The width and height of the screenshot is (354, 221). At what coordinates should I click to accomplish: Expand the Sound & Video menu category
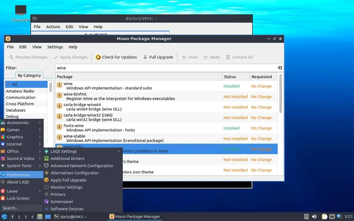22,159
